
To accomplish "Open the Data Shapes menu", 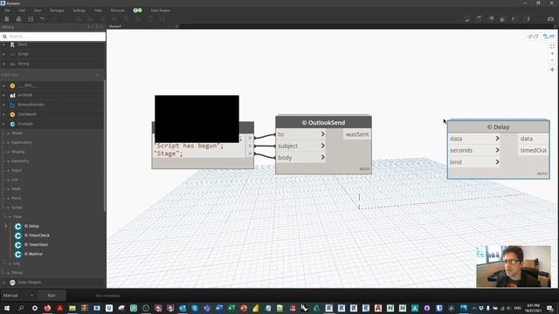I will click(161, 10).
